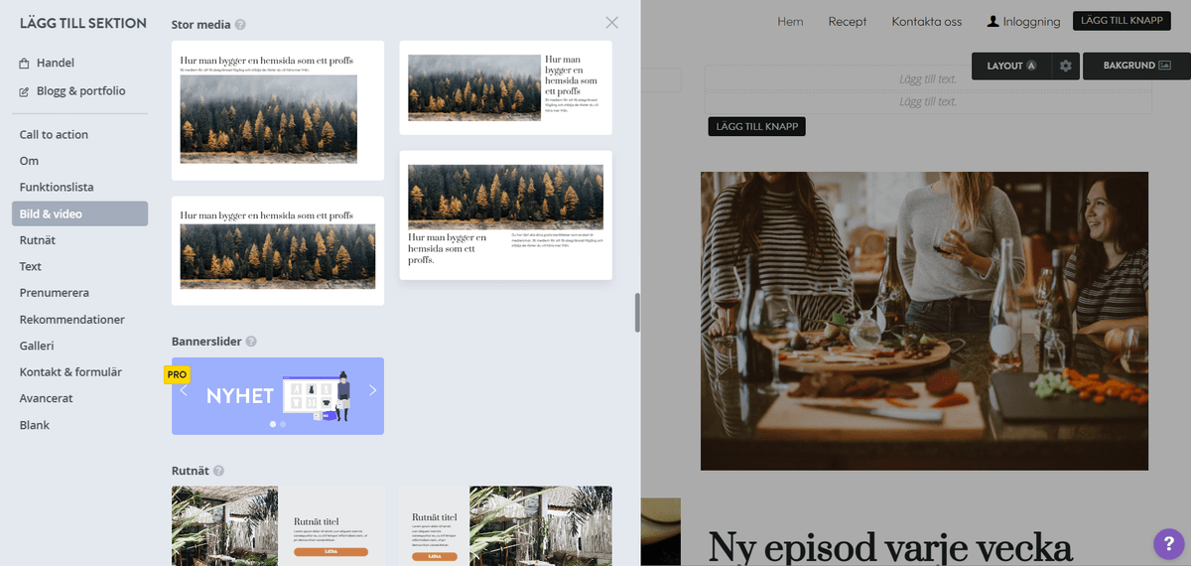This screenshot has height=566, width=1191.
Task: Open the Stor media help icon
Action: (241, 24)
